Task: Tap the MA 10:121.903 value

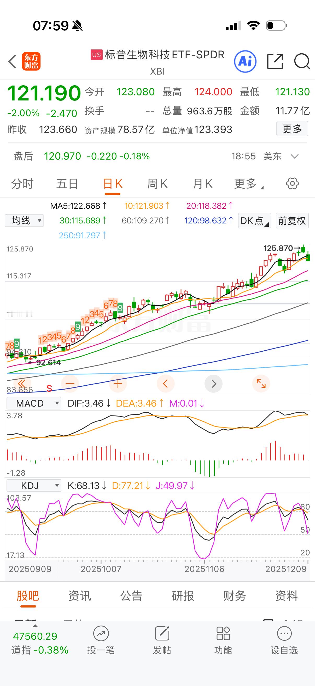Action: point(147,206)
